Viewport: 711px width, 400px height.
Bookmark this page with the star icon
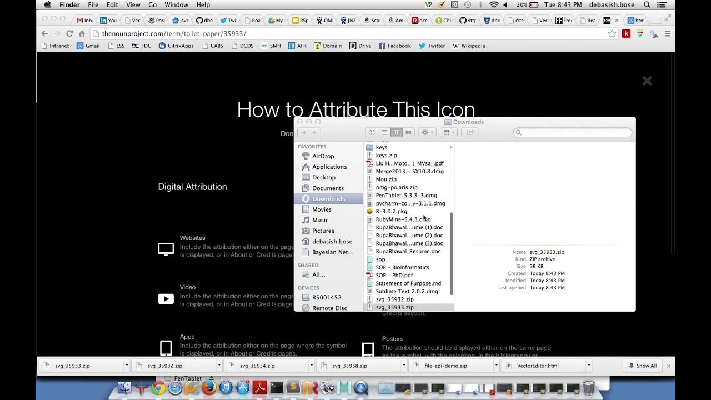click(612, 34)
